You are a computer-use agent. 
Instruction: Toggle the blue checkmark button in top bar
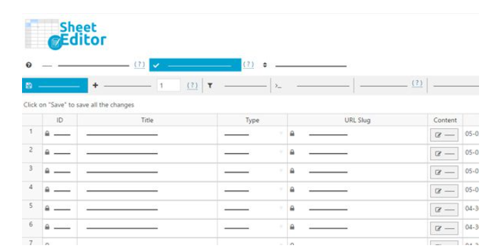[x=195, y=65]
